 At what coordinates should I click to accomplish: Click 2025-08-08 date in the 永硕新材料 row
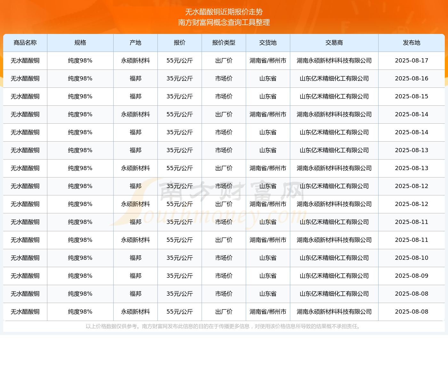(412, 312)
